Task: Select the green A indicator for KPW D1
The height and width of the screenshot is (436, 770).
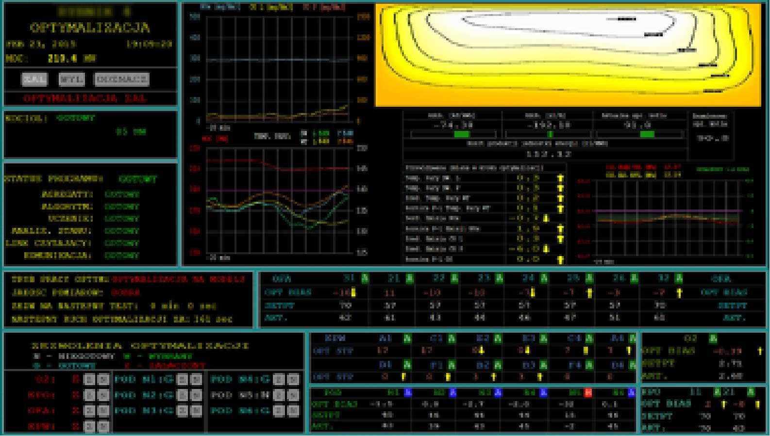Action: click(407, 364)
